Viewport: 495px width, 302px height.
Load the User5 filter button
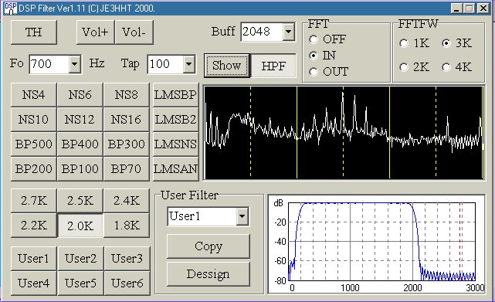click(x=80, y=283)
